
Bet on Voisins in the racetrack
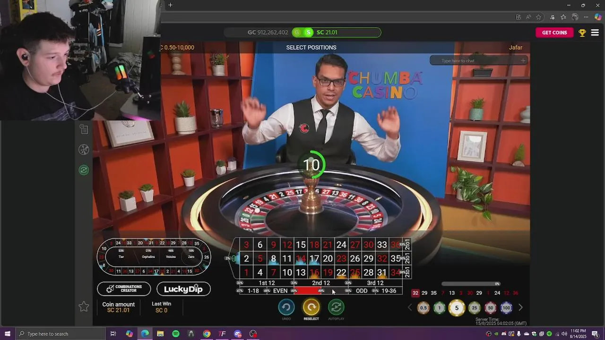click(171, 257)
